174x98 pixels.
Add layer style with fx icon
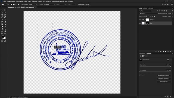click(158, 51)
